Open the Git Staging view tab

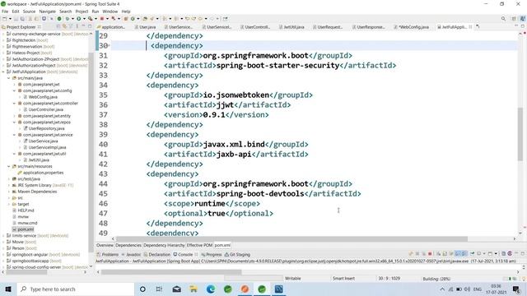tap(237, 254)
